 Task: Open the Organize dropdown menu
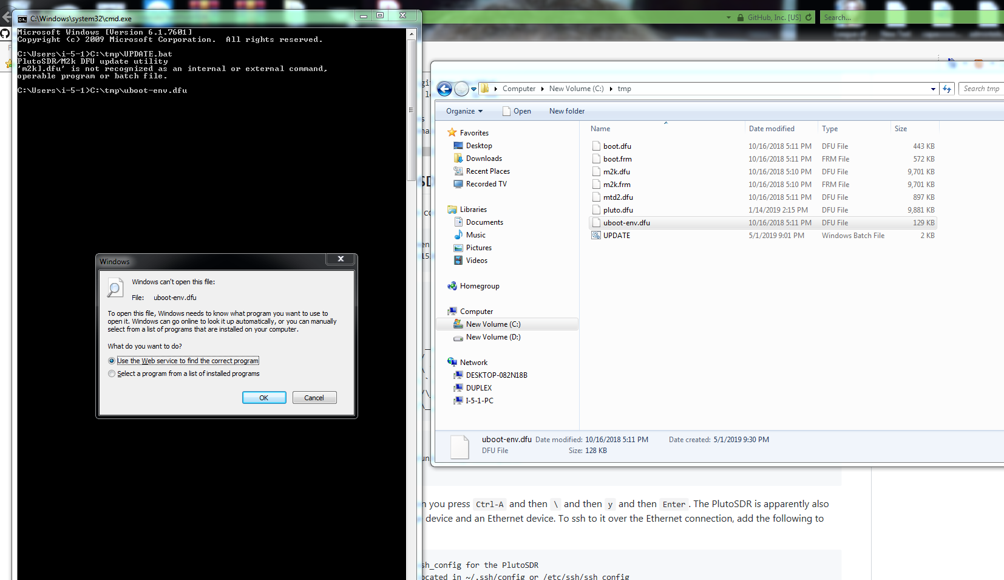tap(464, 111)
